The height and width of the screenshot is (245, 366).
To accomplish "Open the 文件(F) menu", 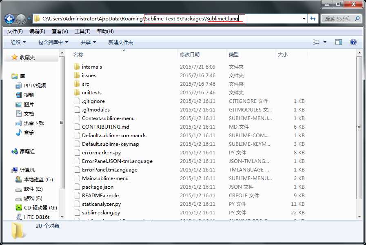I will (15, 31).
